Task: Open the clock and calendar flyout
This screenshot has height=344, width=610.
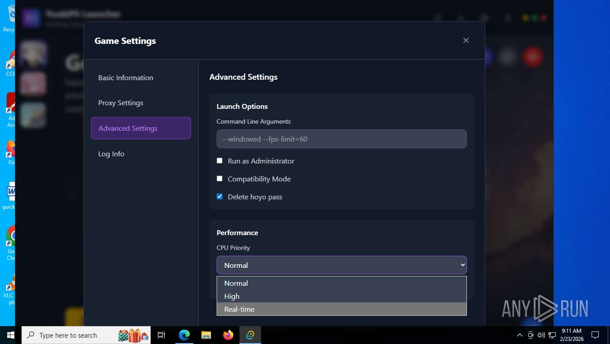Action: (x=571, y=335)
